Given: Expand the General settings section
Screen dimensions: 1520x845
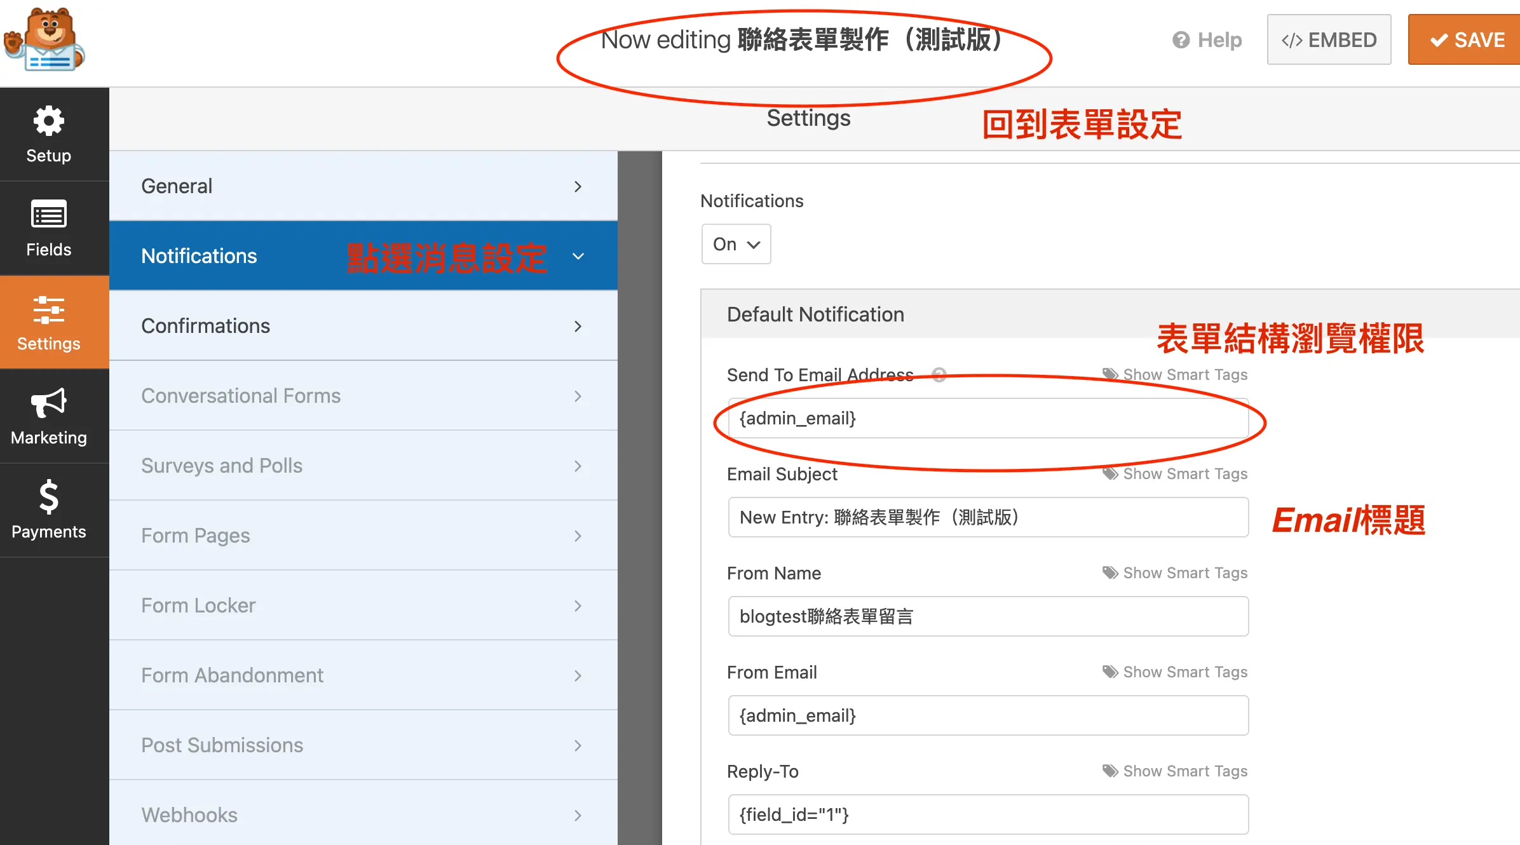Looking at the screenshot, I should [363, 186].
